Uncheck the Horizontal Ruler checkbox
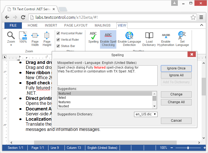This screenshot has width=208, height=153. tap(58, 33)
